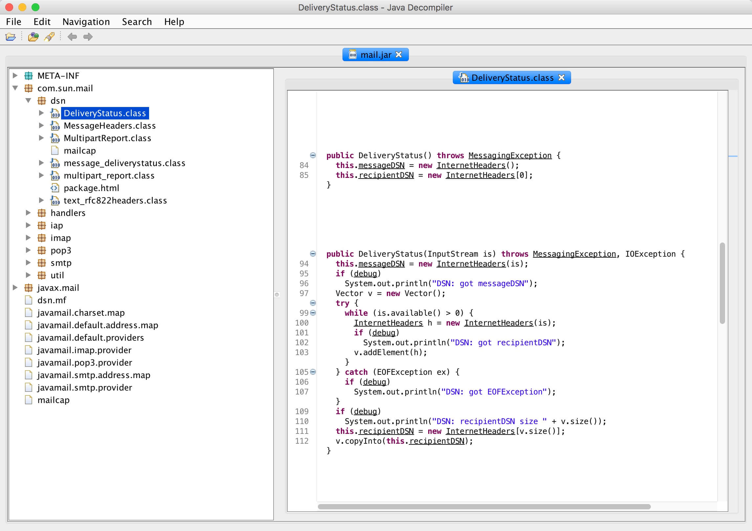
Task: Select the mail.jar tab
Action: [375, 54]
